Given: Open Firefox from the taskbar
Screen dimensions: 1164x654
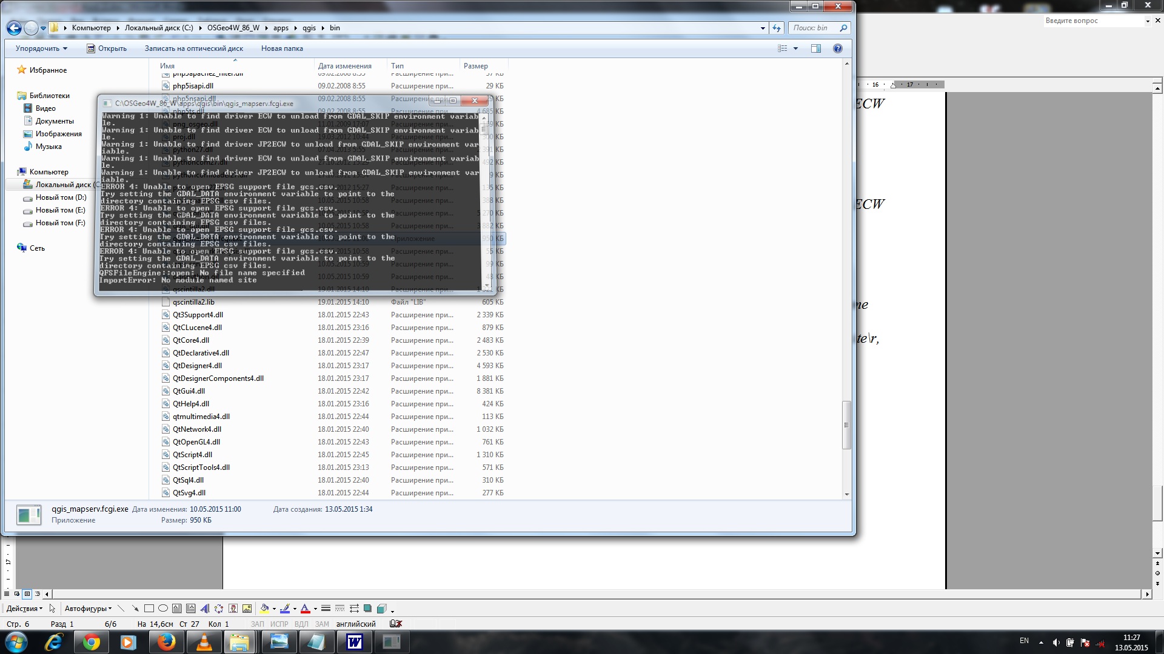Looking at the screenshot, I should click(166, 642).
